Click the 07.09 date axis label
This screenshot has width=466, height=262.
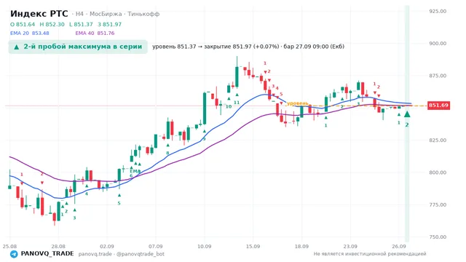155,246
